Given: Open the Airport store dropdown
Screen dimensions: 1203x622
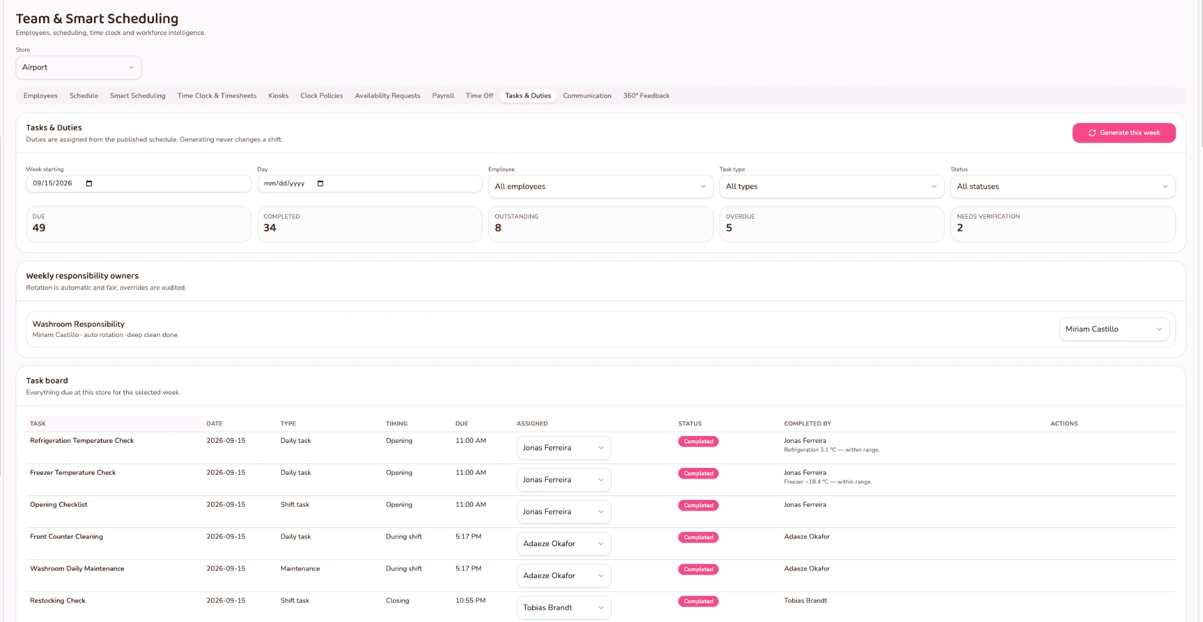Looking at the screenshot, I should tap(78, 68).
